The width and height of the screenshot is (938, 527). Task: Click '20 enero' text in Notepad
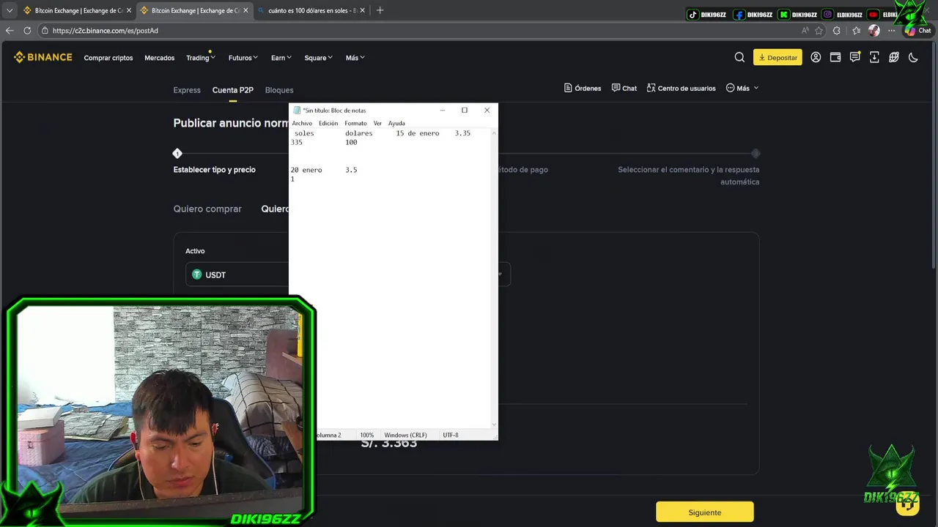306,170
